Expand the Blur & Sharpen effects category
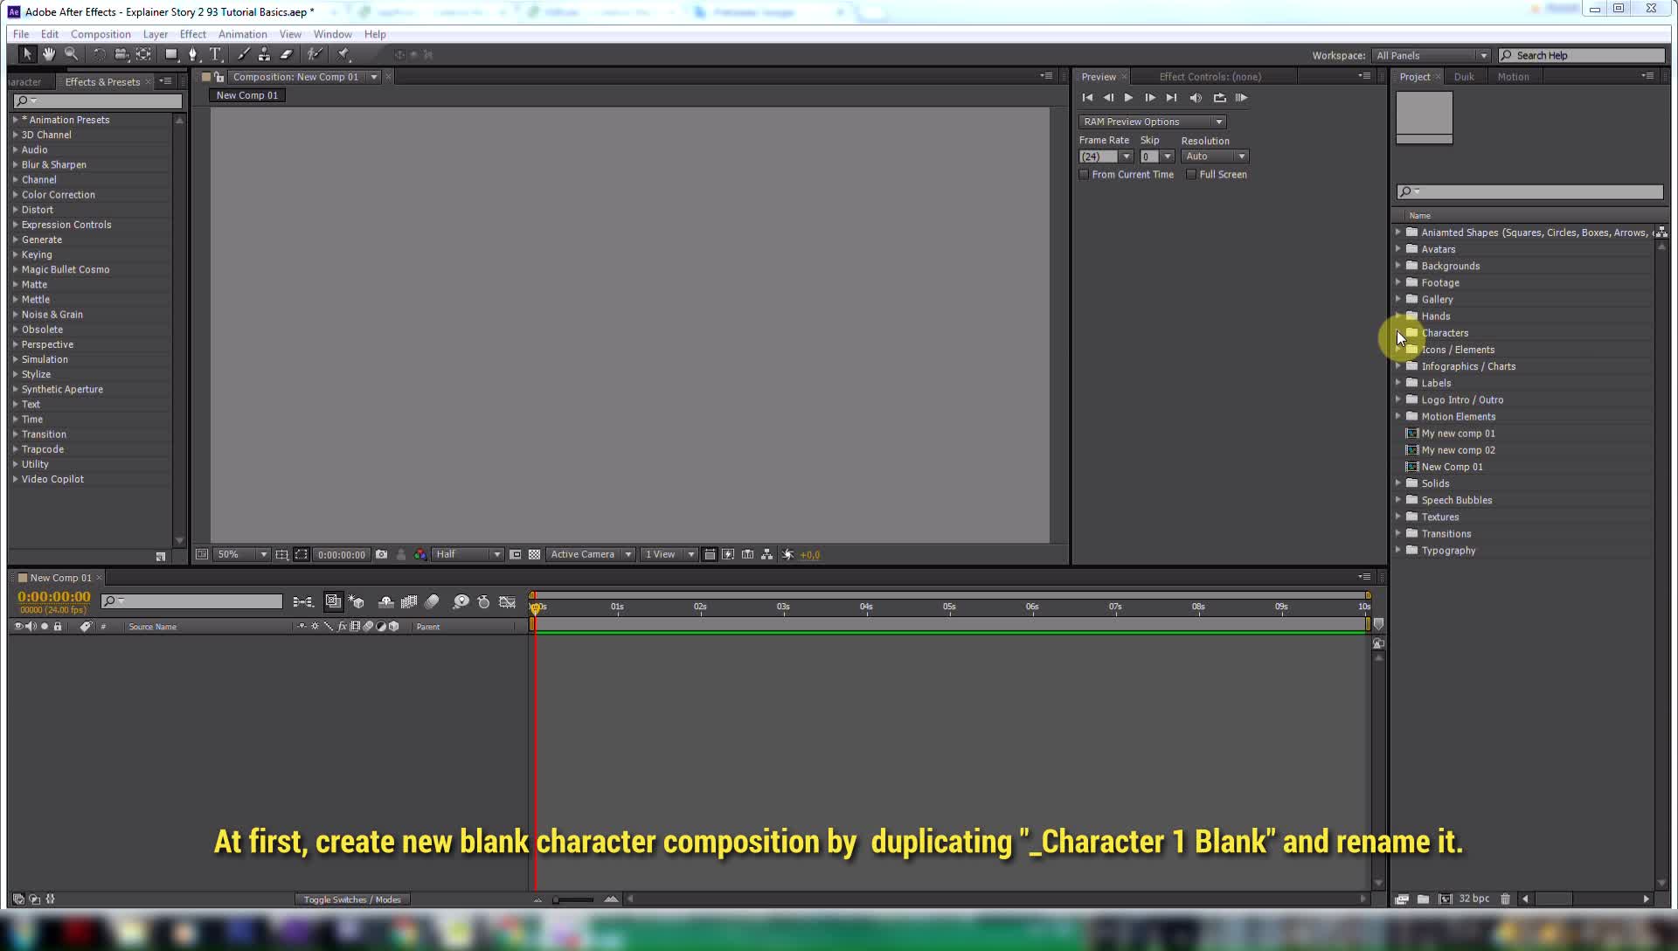This screenshot has height=951, width=1678. (15, 164)
